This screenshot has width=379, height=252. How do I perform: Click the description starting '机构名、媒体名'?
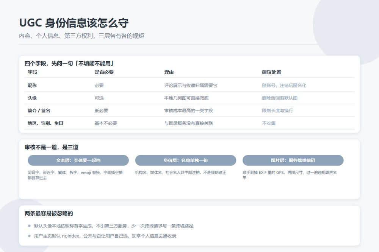coord(180,172)
